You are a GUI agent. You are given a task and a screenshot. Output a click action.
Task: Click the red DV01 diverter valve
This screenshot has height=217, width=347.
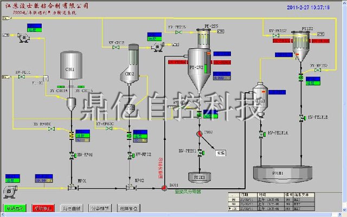pyautogui.click(x=164, y=188)
